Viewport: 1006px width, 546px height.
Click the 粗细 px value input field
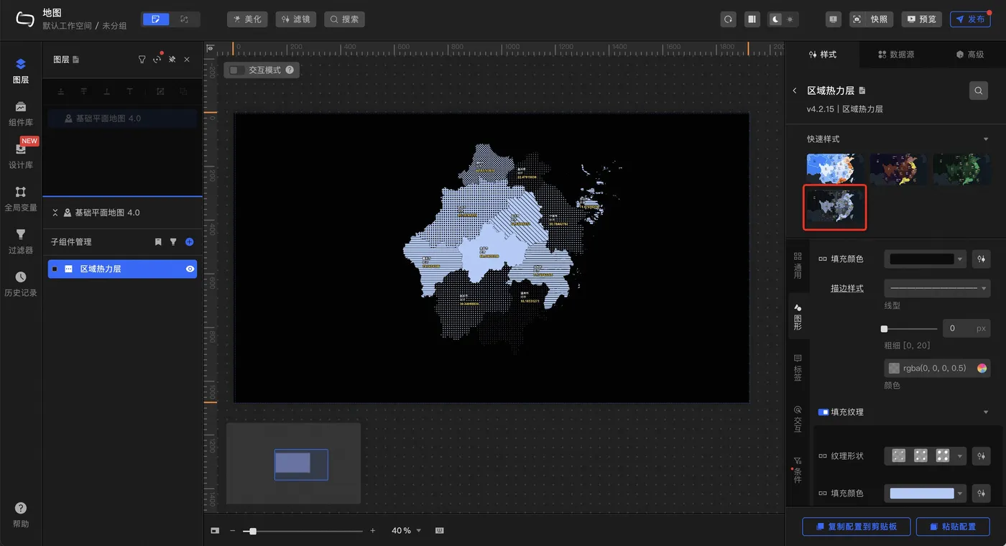966,328
